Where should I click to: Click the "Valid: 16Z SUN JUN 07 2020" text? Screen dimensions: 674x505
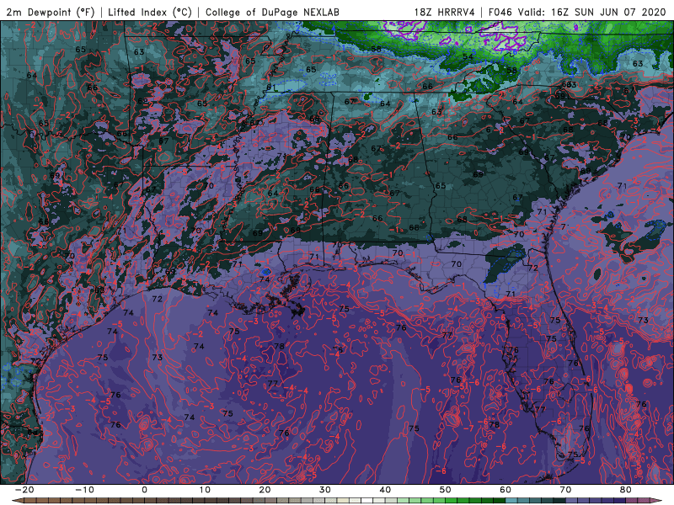(x=591, y=12)
